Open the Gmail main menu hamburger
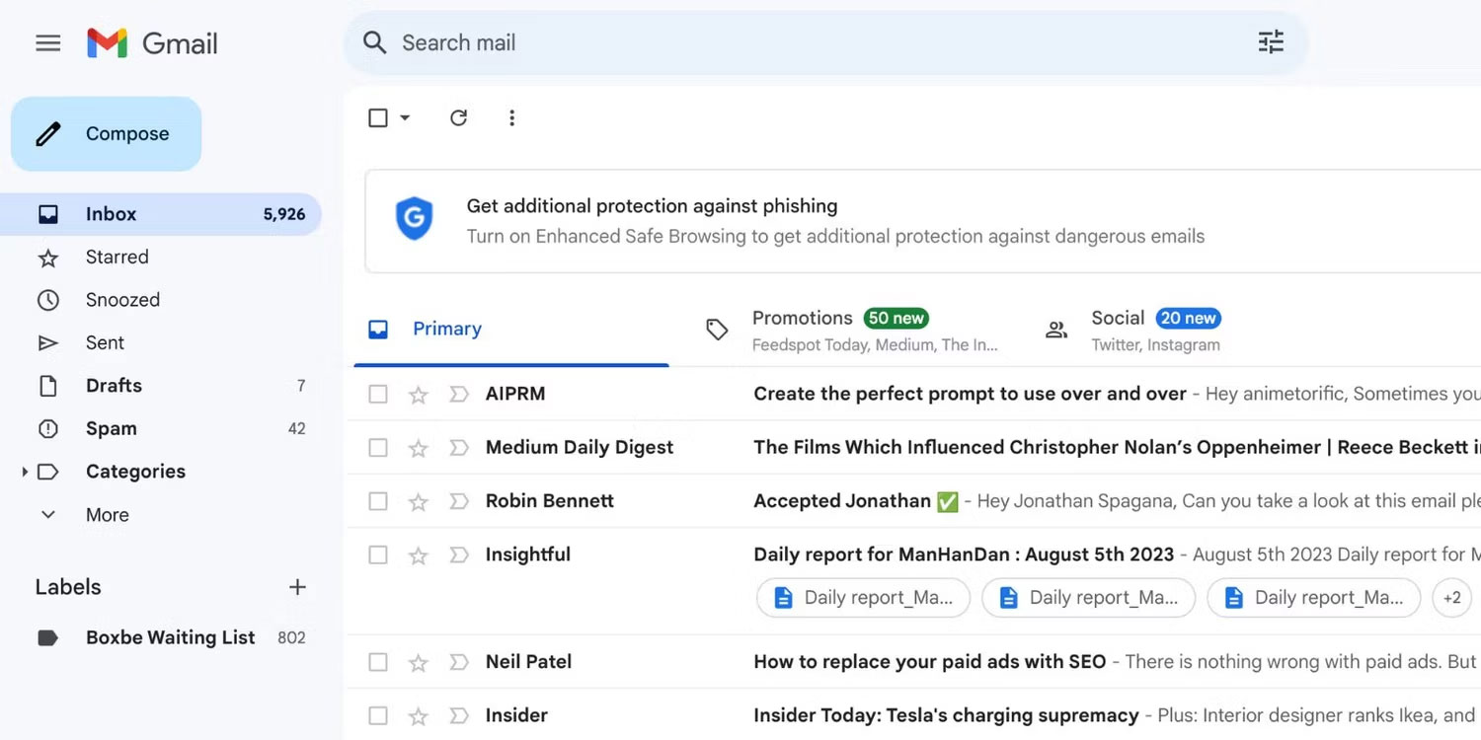This screenshot has width=1481, height=740. click(47, 42)
